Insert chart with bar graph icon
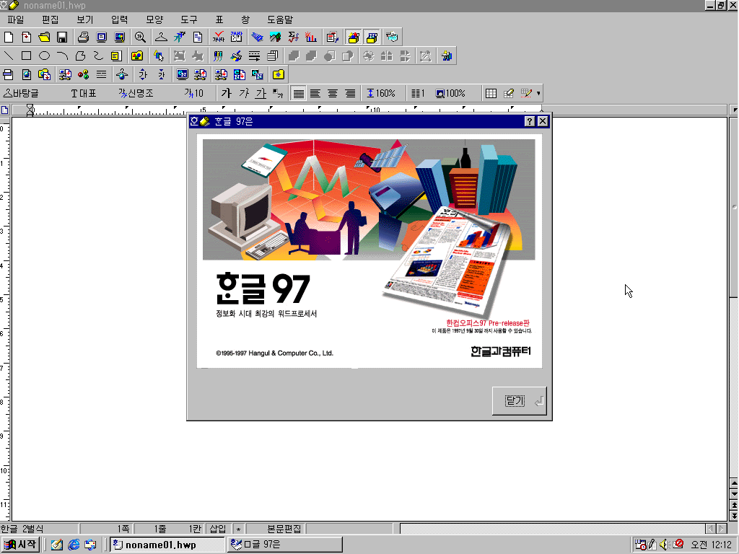This screenshot has height=554, width=739. (311, 38)
